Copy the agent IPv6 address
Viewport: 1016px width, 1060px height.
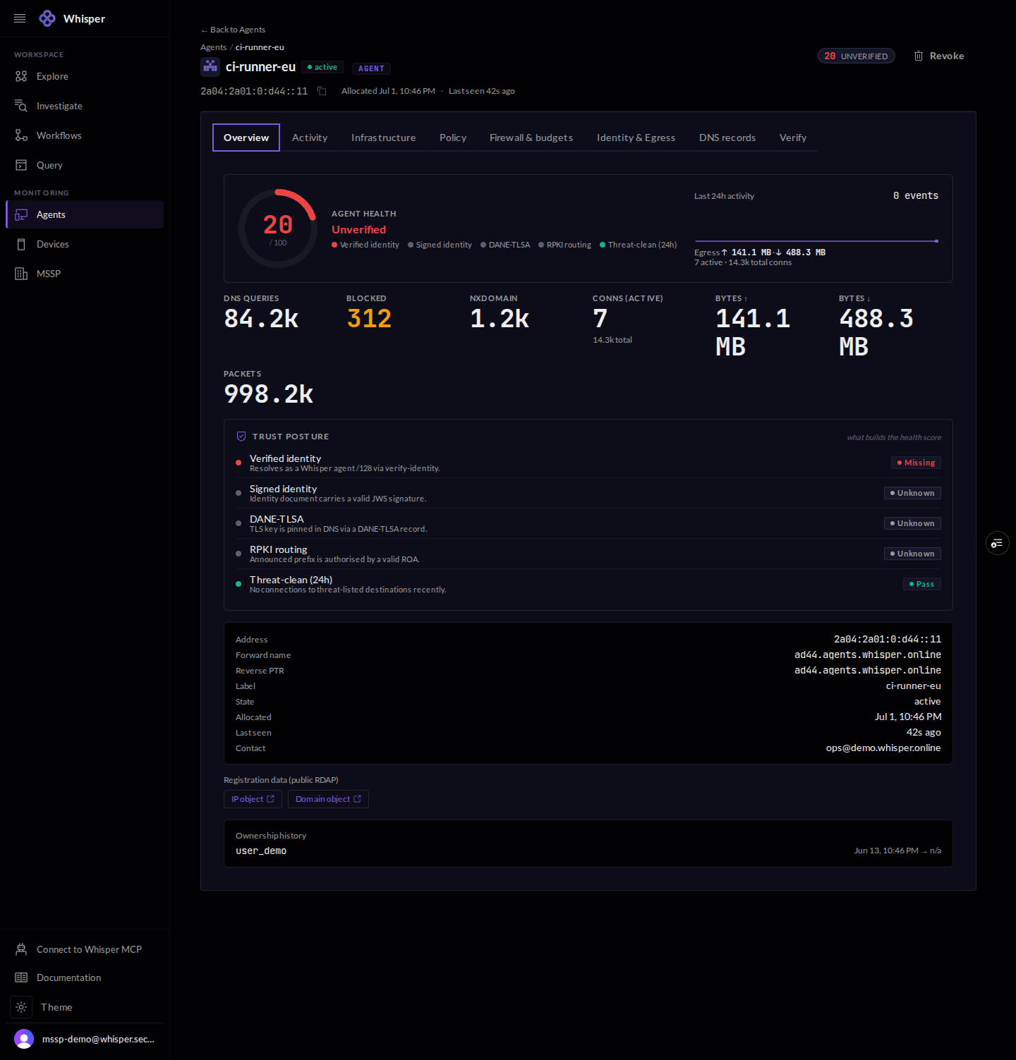click(322, 91)
